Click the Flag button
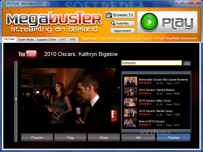203x152 pixels. pos(70,138)
